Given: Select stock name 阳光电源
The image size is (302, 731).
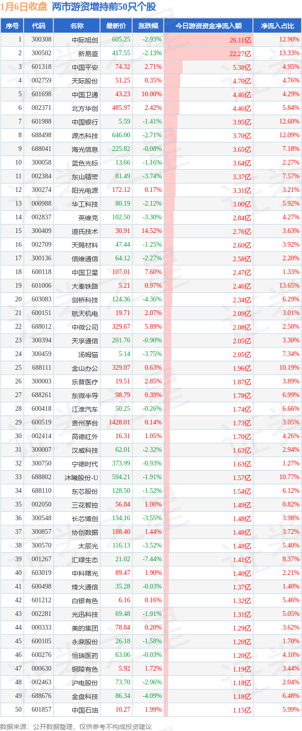Looking at the screenshot, I should coord(85,190).
